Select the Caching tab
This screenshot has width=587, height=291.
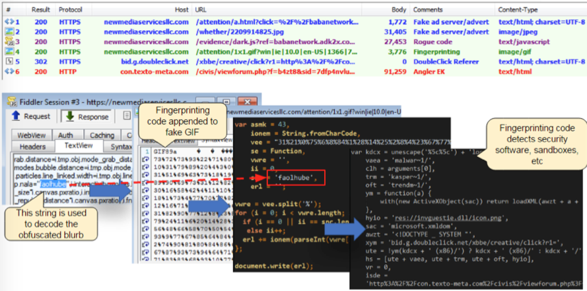103,135
